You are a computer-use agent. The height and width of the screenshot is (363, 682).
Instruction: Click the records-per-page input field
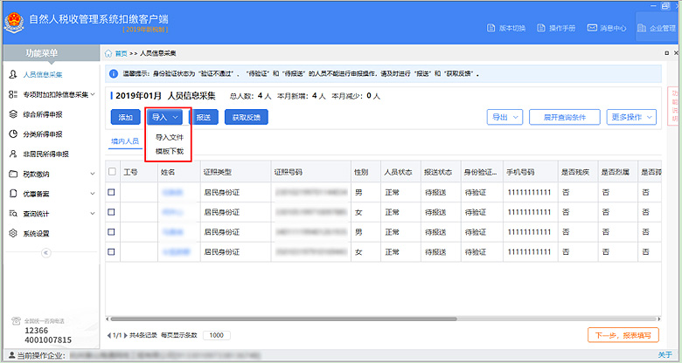click(x=217, y=335)
